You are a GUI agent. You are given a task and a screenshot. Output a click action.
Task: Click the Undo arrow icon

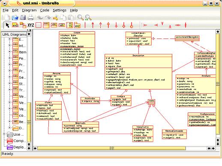[x=40, y=18]
